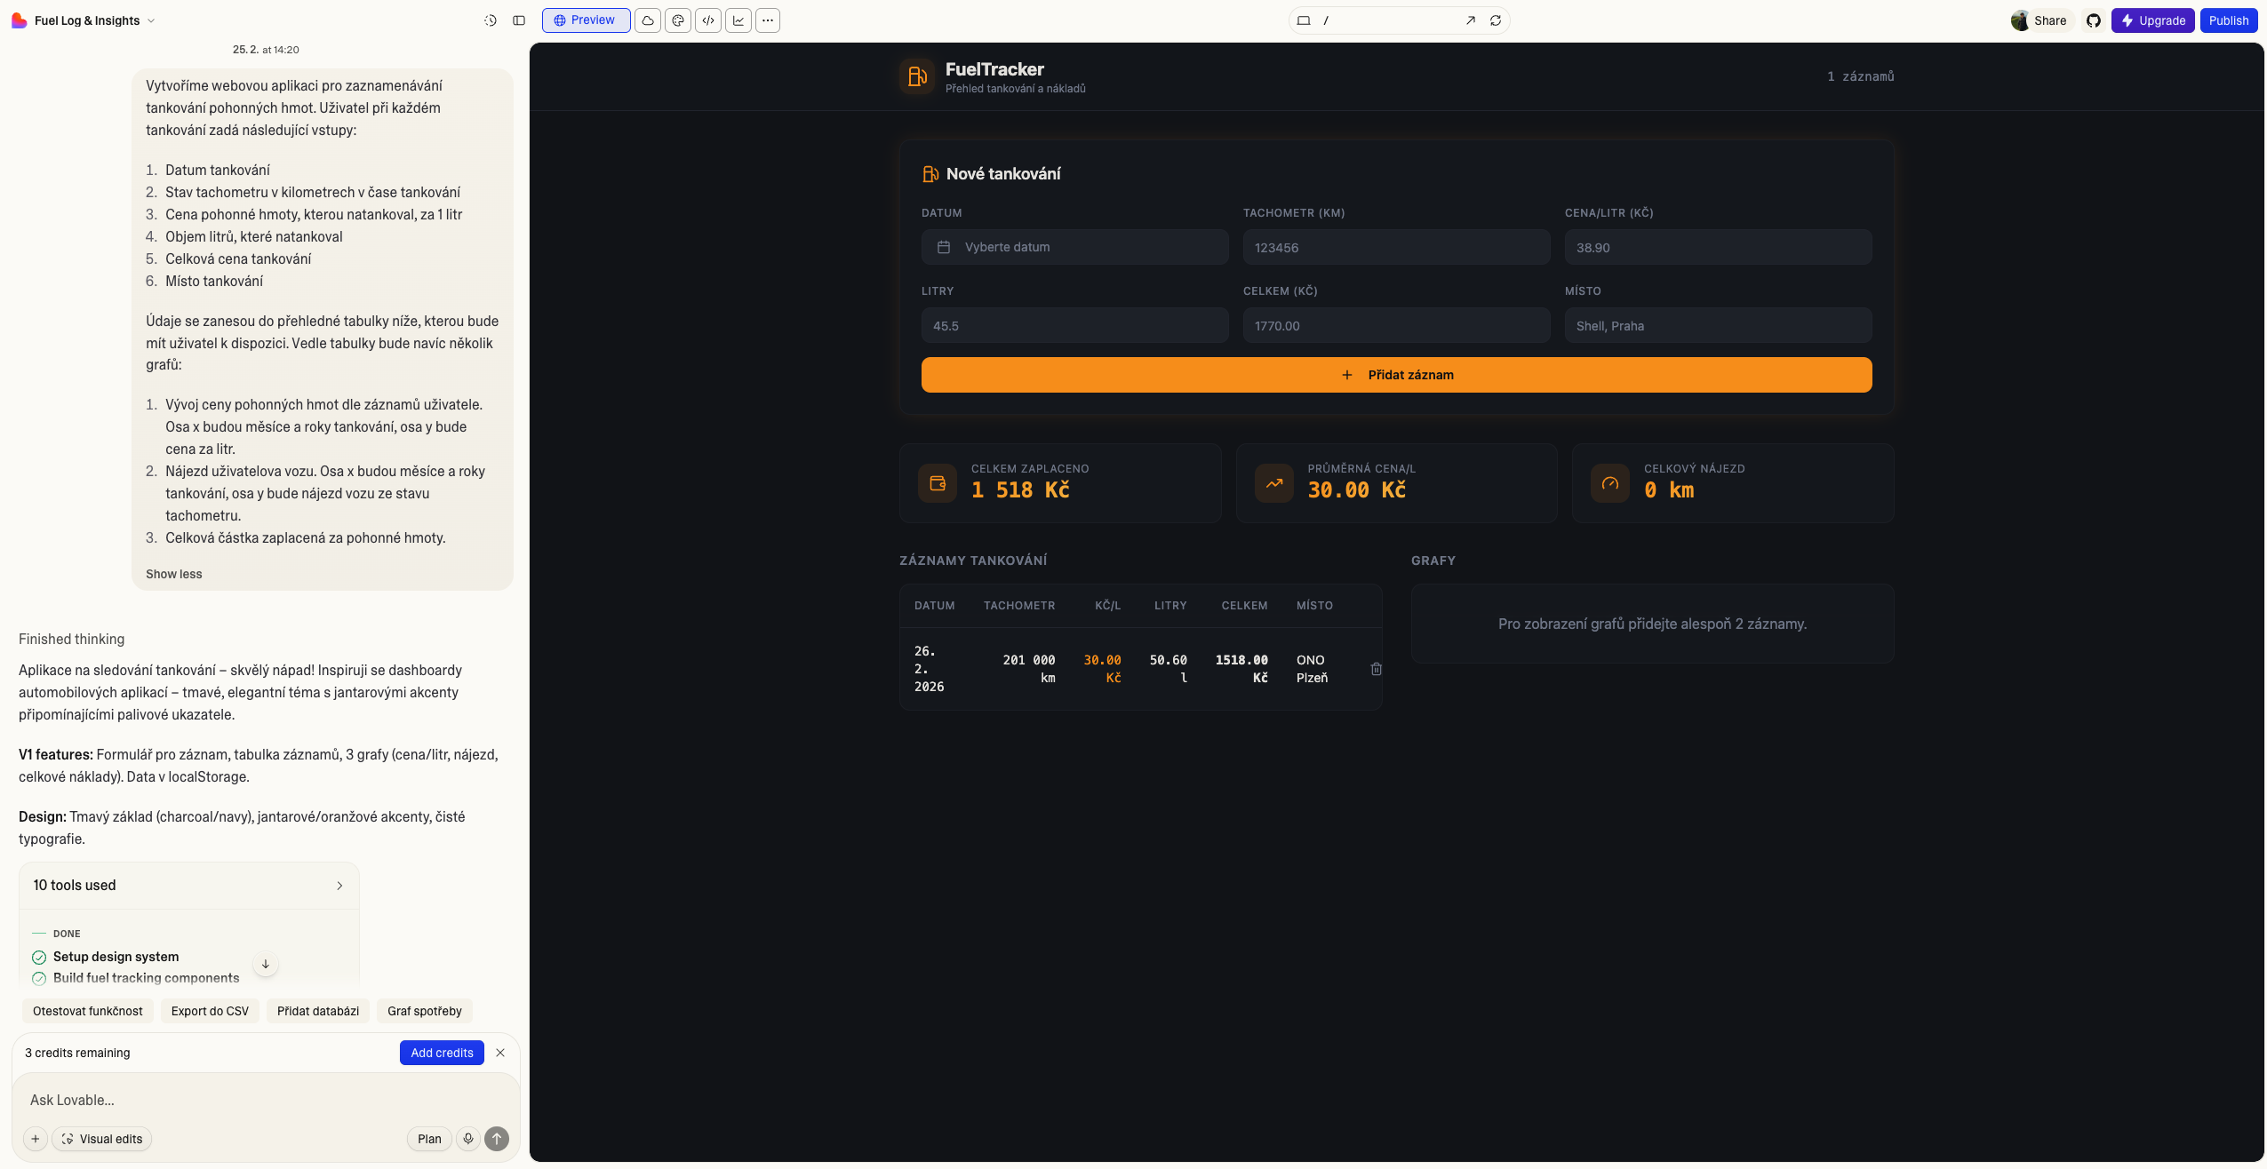
Task: Open the more options menu
Action: (768, 20)
